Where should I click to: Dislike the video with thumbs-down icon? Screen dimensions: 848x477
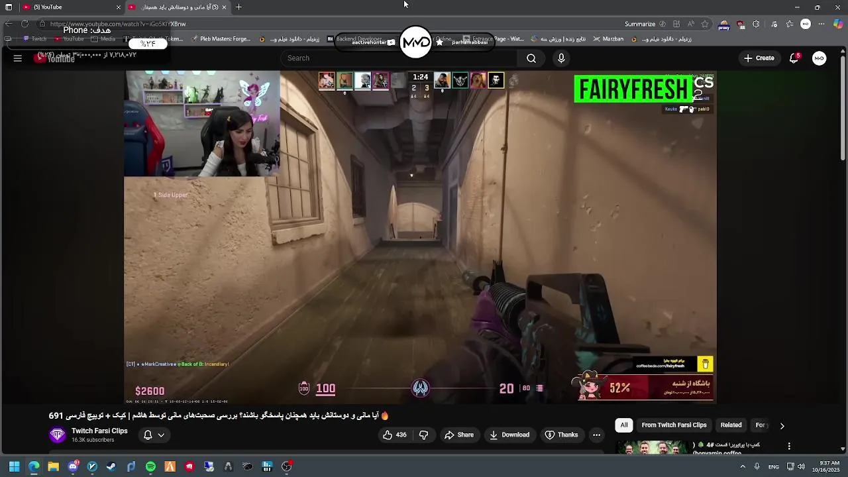(x=424, y=435)
